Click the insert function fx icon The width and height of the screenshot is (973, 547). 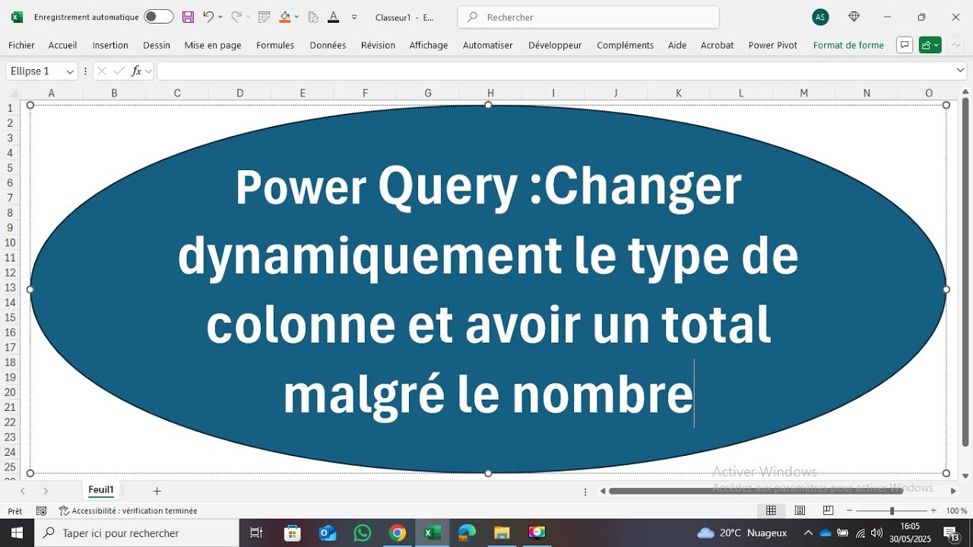pos(136,71)
